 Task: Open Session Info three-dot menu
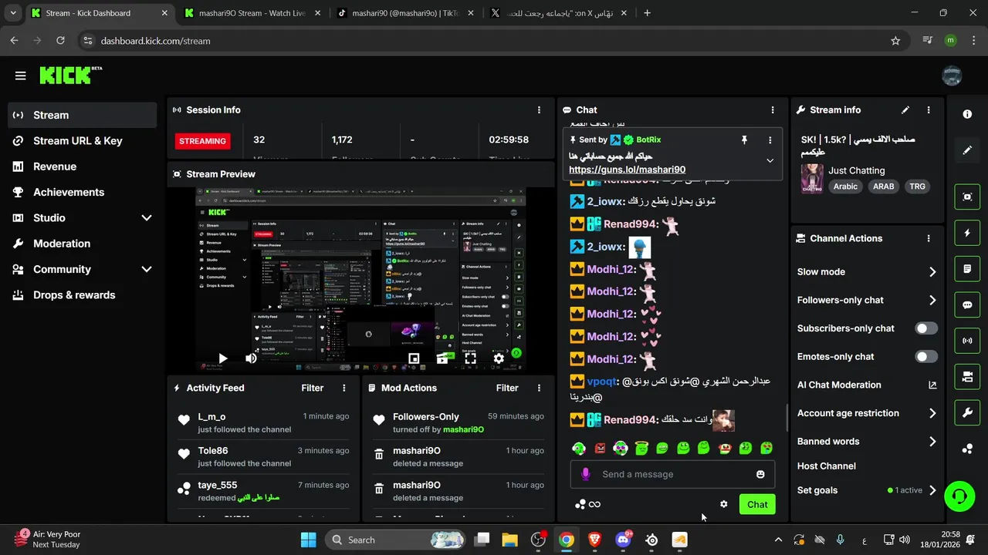(539, 110)
